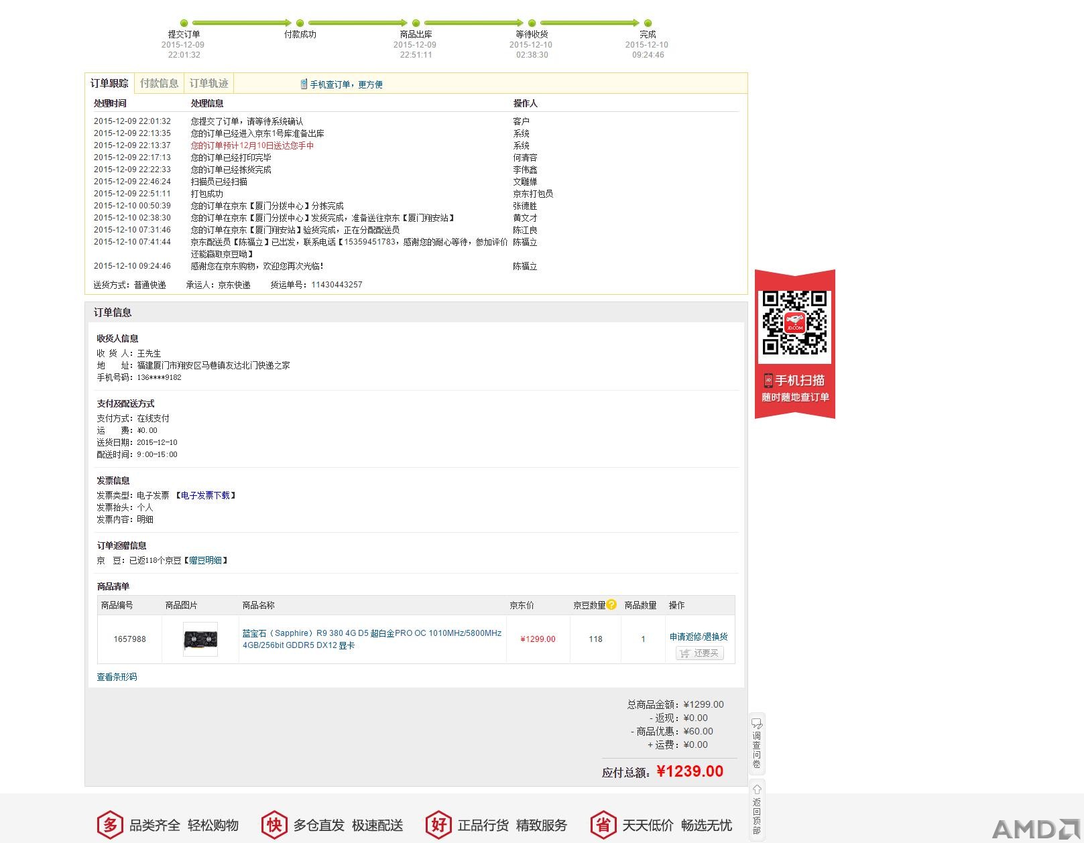
Task: Click the 商品优惠 ¥60.00 discount line
Action: 672,731
